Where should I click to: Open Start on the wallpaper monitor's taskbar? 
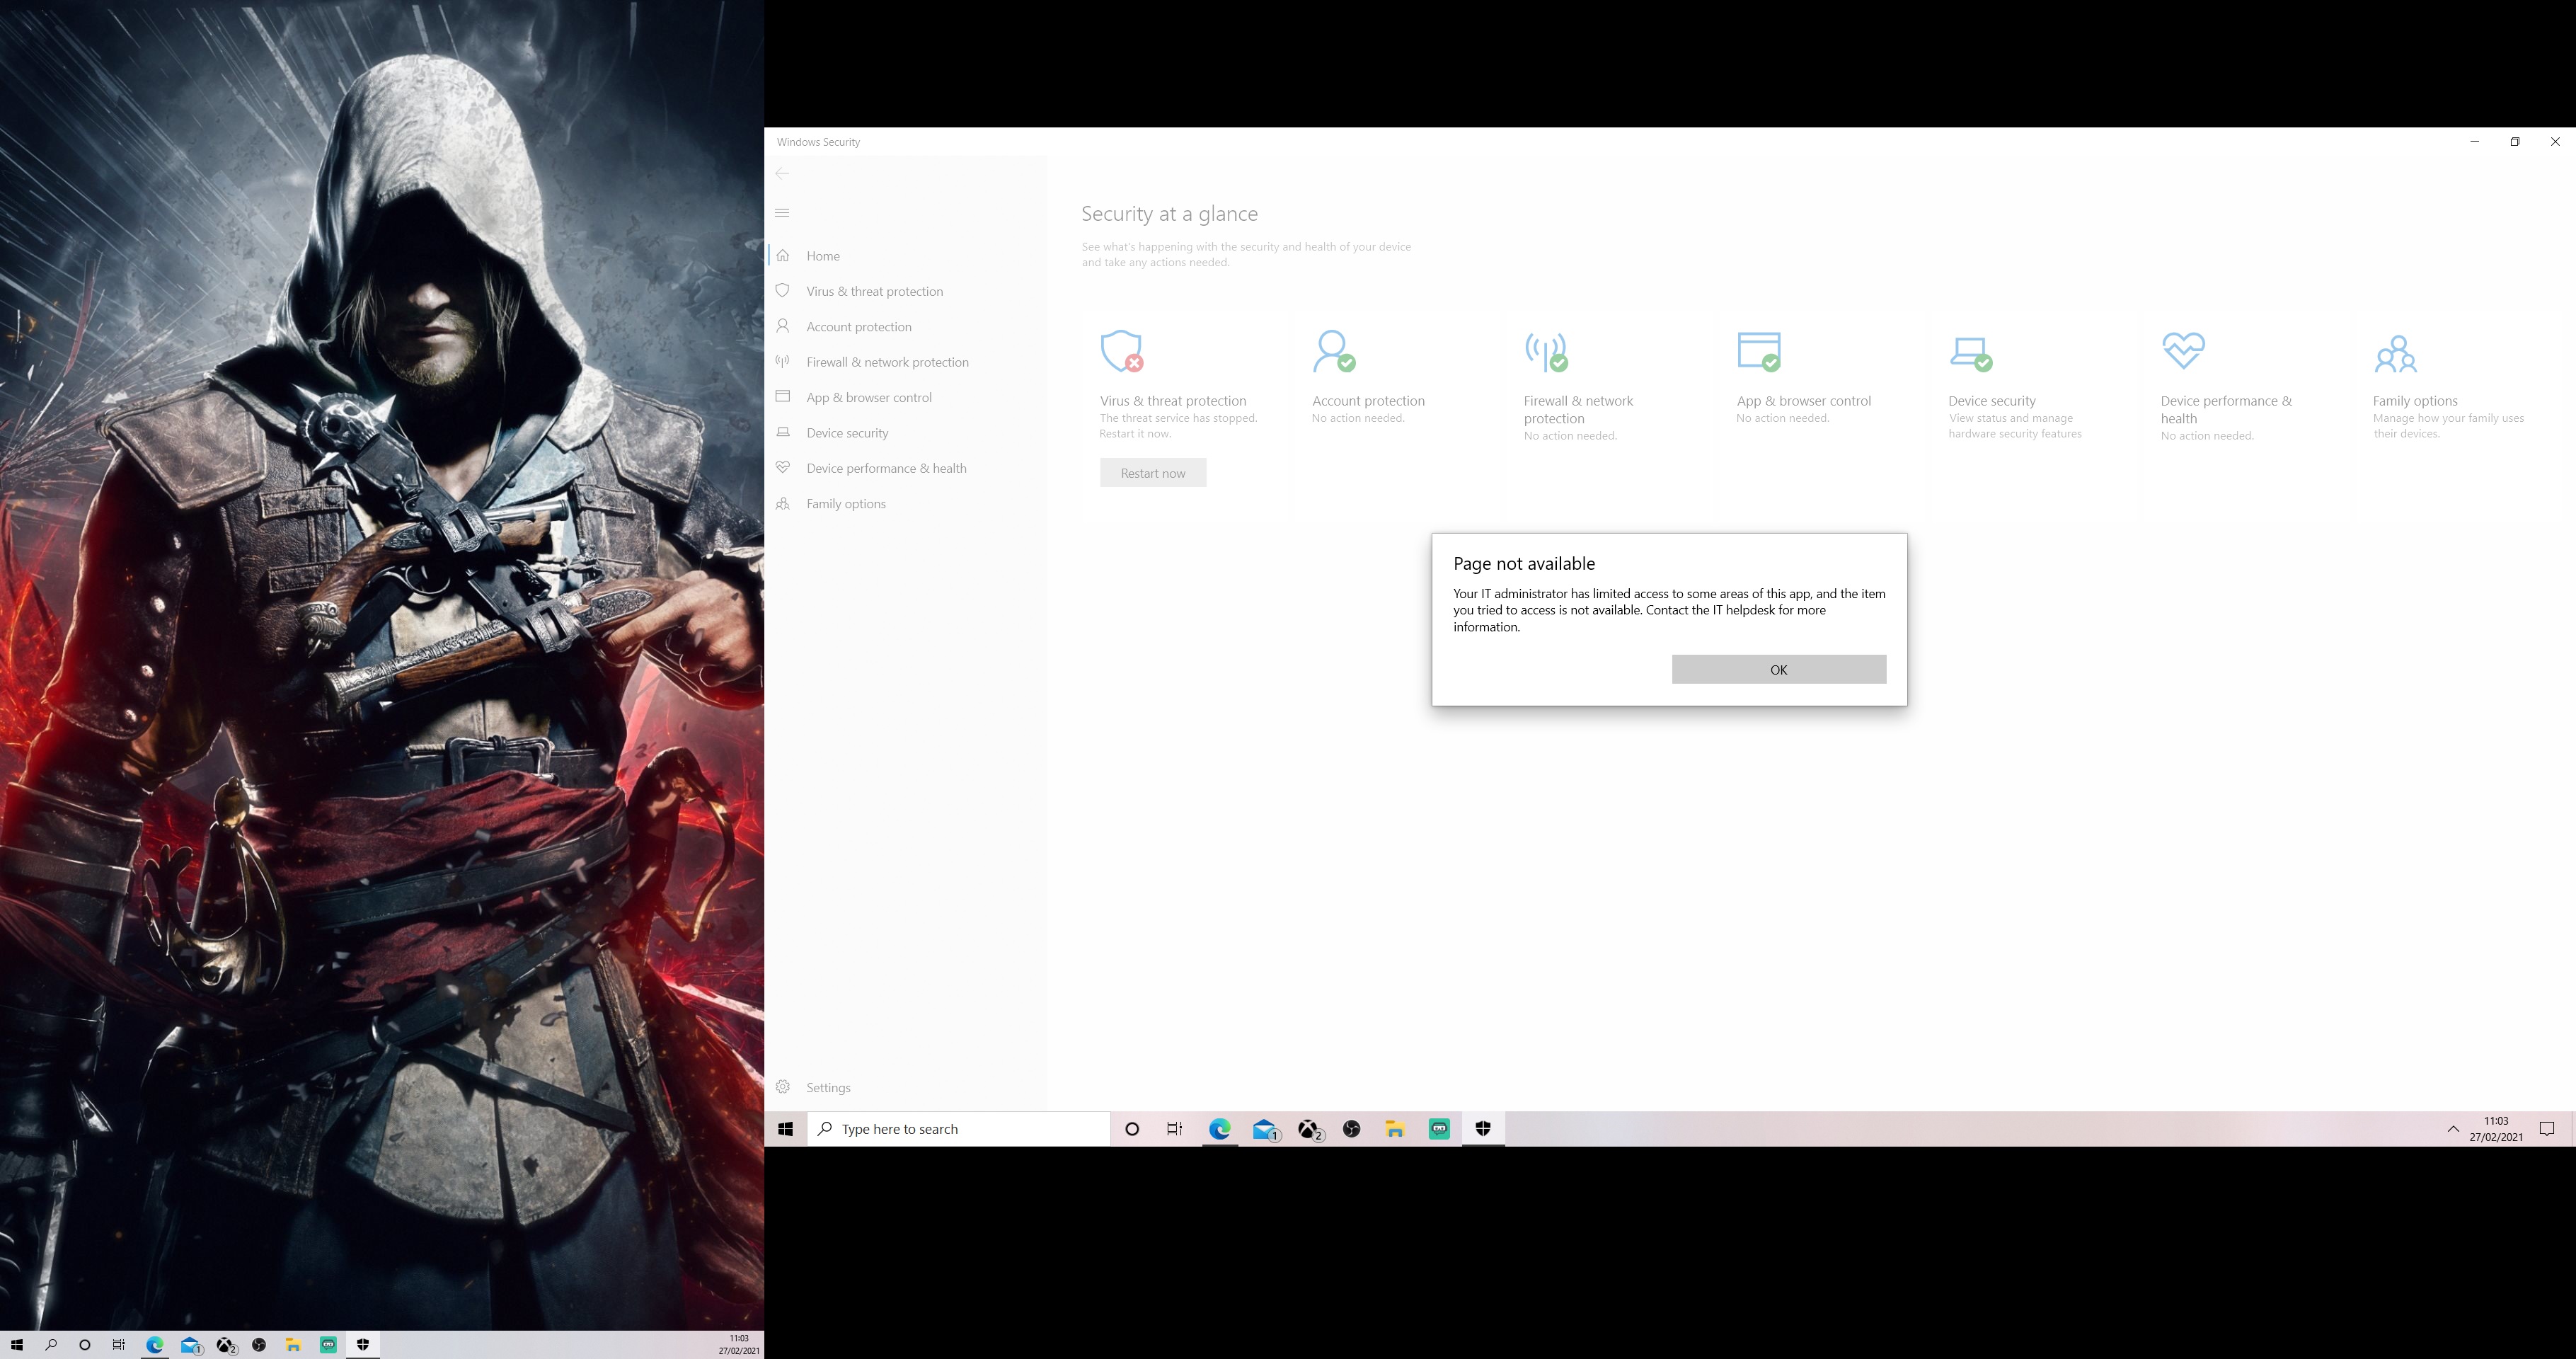coord(17,1345)
